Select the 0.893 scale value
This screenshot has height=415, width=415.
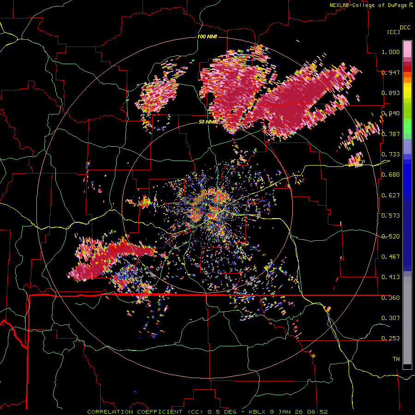coord(391,93)
